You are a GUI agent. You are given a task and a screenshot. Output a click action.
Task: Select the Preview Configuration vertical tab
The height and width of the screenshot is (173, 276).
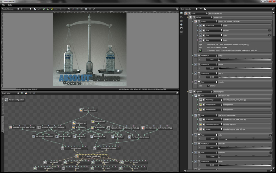(x=3, y=124)
